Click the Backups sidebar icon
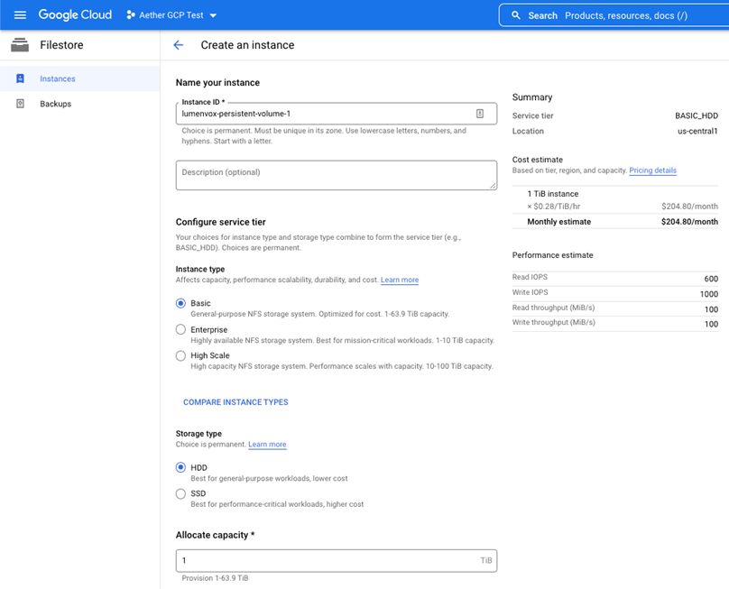The image size is (729, 589). click(21, 104)
